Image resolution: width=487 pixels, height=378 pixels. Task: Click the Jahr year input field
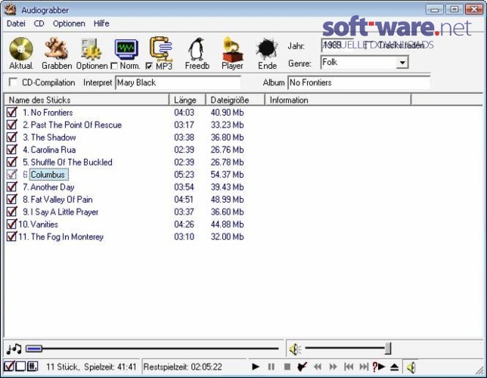(x=337, y=45)
